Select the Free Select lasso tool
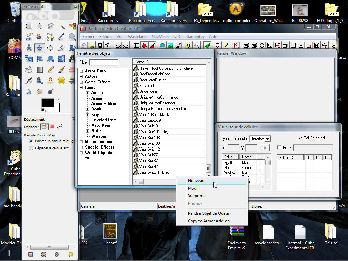The height and width of the screenshot is (261, 348). [x=51, y=26]
